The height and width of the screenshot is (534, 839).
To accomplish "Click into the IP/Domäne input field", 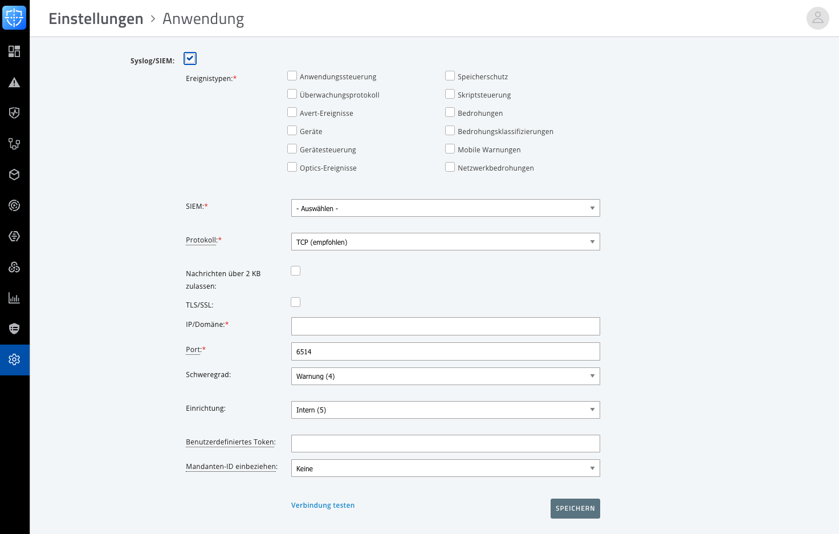I will click(445, 326).
